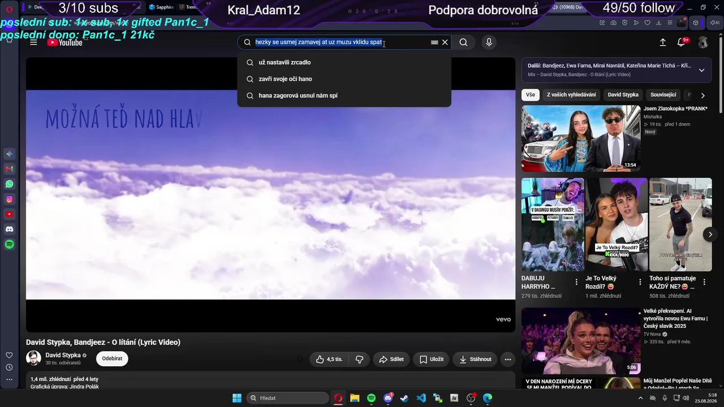
Task: Open YouTube notifications bell
Action: point(682,42)
